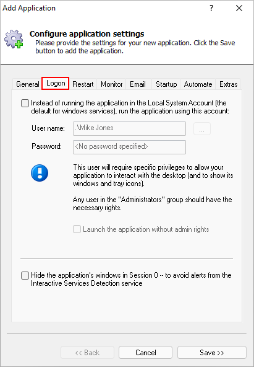Enable running the application using this account

(x=25, y=103)
